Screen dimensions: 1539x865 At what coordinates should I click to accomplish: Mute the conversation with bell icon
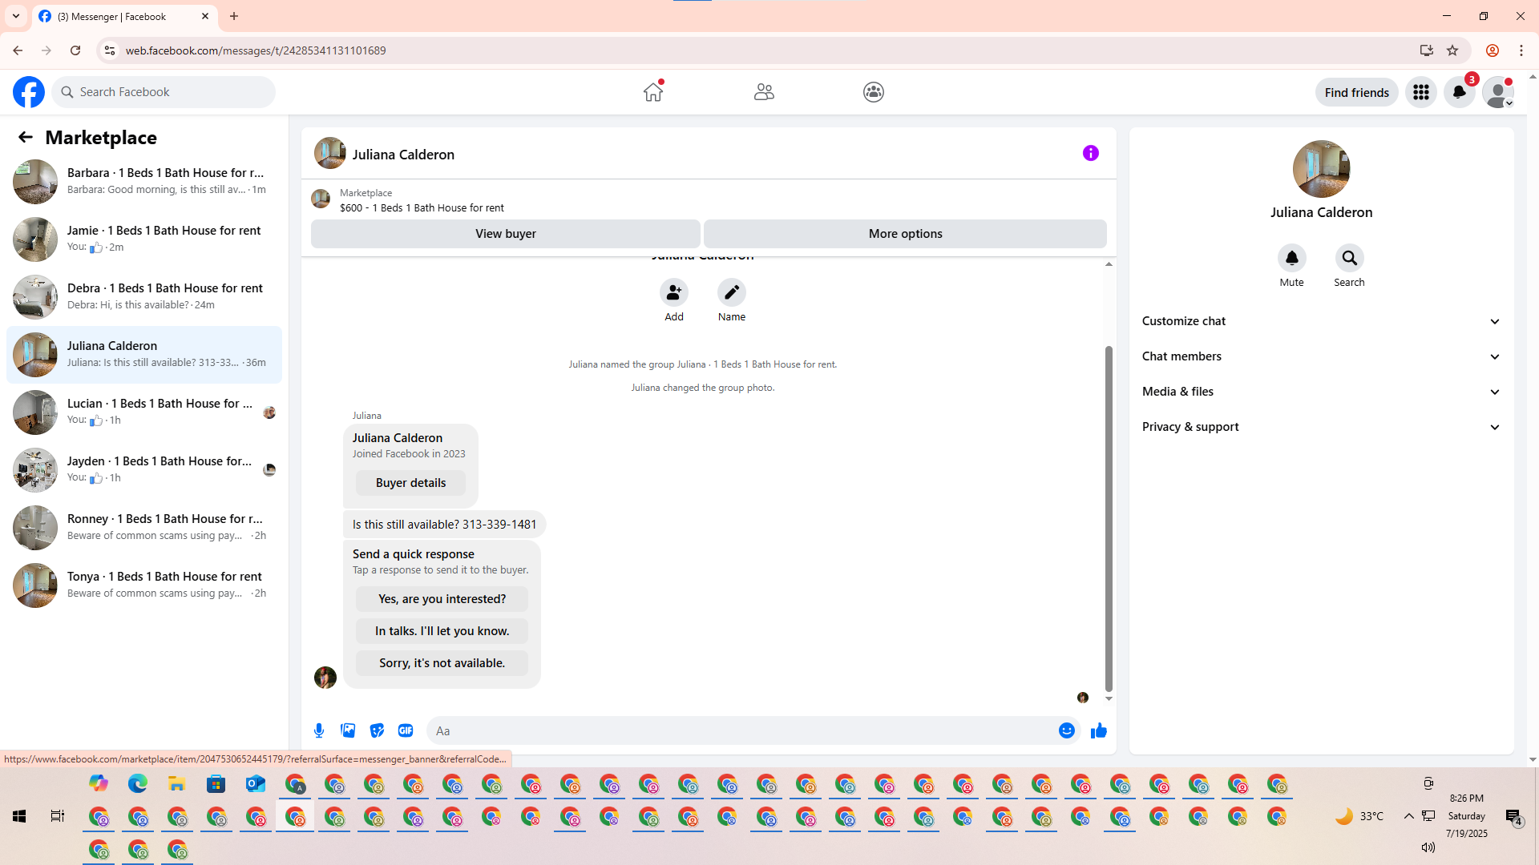point(1291,258)
